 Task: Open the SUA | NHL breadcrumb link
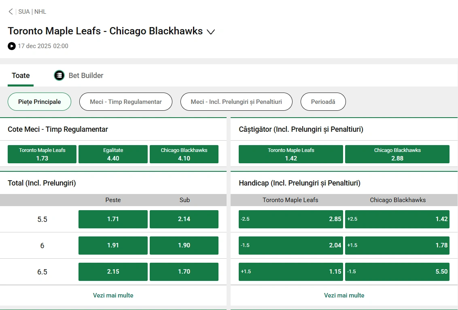[32, 11]
